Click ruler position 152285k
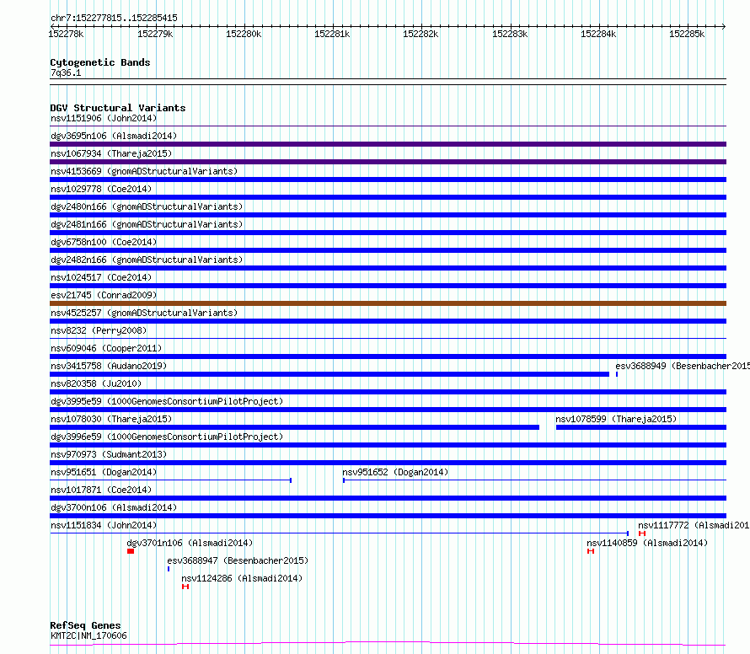 coord(687,34)
